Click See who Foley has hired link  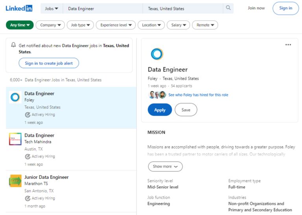198,95
